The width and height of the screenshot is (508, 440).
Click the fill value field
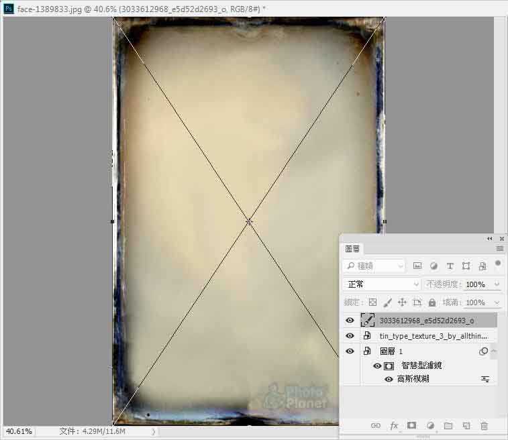point(477,302)
